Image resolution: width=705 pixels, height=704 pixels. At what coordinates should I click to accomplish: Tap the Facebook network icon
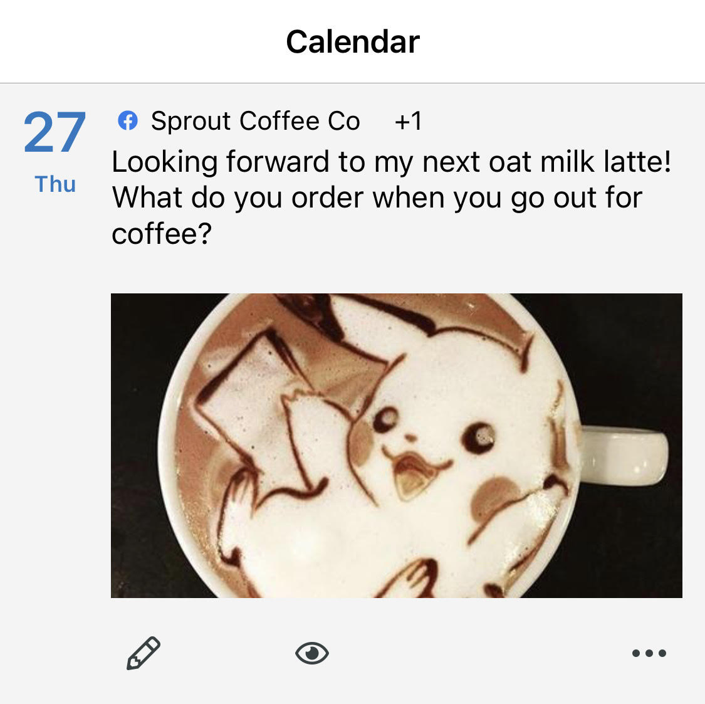tap(128, 120)
